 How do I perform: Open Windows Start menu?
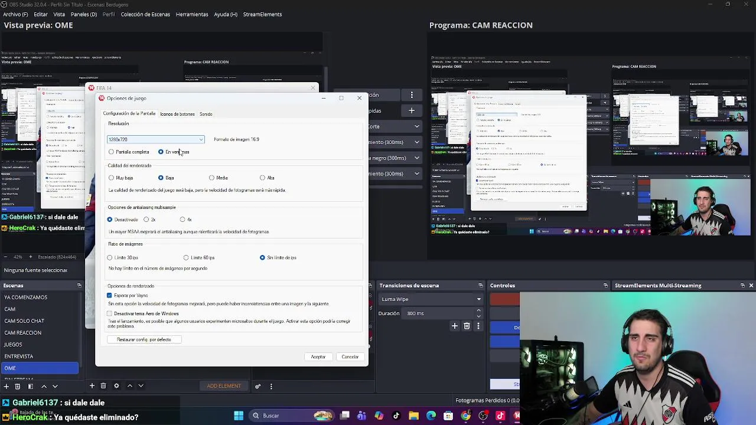point(239,416)
